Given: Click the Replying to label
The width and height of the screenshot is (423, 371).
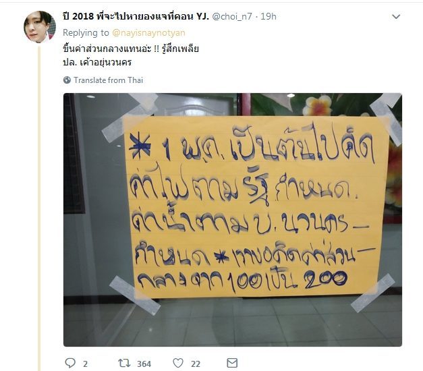Looking at the screenshot, I should tap(86, 32).
